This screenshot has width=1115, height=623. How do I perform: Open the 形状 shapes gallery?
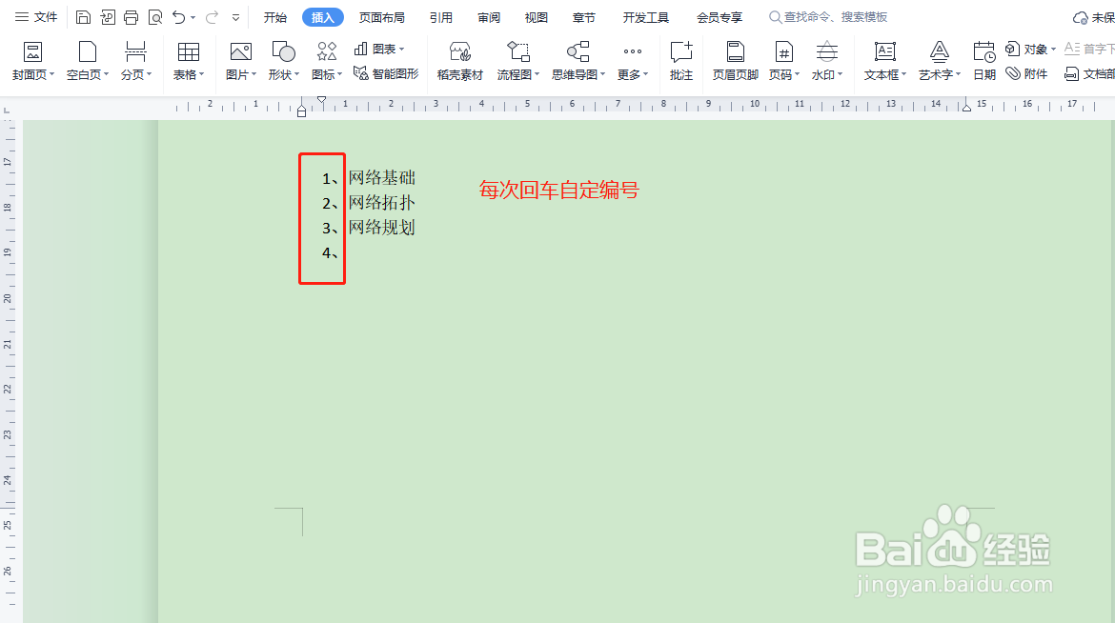284,60
